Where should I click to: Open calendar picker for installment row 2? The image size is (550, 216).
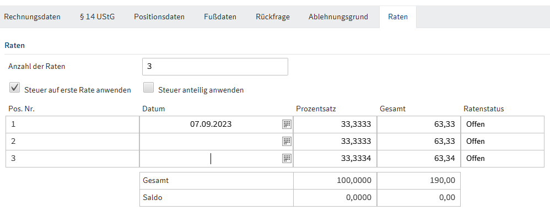287,141
